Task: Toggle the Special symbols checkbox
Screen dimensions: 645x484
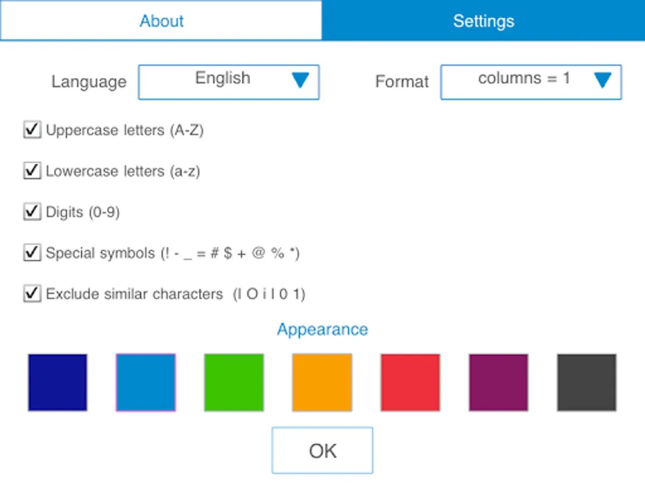Action: coord(32,253)
